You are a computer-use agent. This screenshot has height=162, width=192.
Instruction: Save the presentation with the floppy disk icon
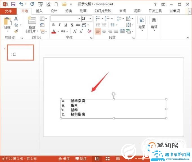tap(13, 4)
